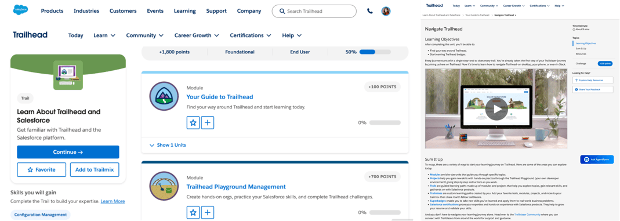Click the Trailblazer Community link
The height and width of the screenshot is (221, 620).
pos(527,214)
